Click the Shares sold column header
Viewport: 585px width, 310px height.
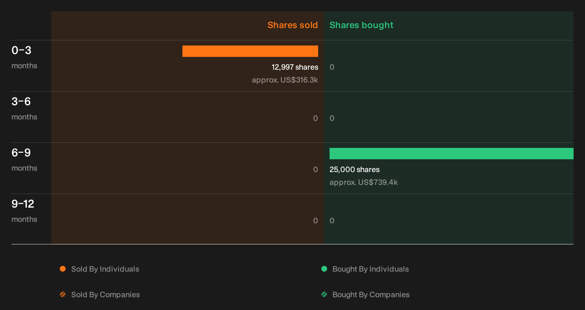292,25
